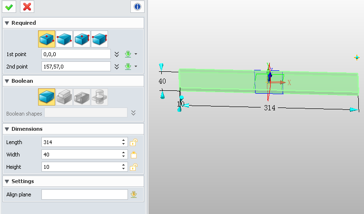Click the Boolean shapes field
The width and height of the screenshot is (364, 214).
click(86, 113)
